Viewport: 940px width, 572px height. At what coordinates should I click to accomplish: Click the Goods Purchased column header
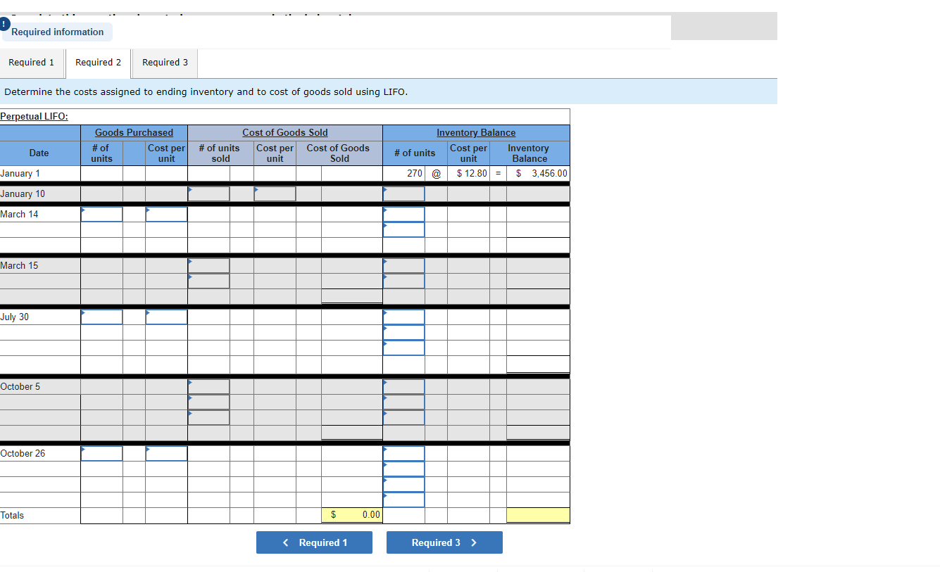click(134, 132)
